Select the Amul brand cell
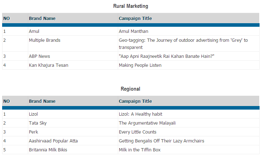 coord(34,31)
